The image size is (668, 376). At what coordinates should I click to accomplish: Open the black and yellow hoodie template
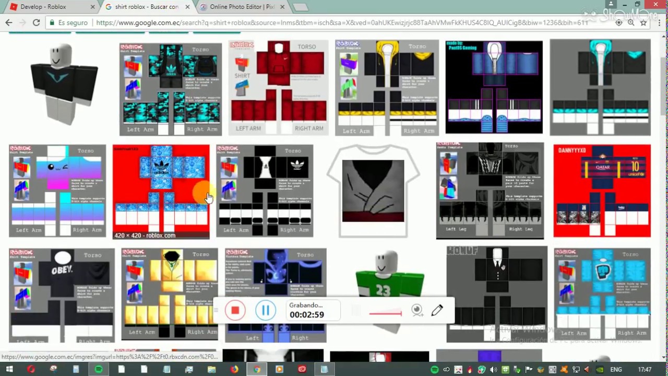coord(387,87)
